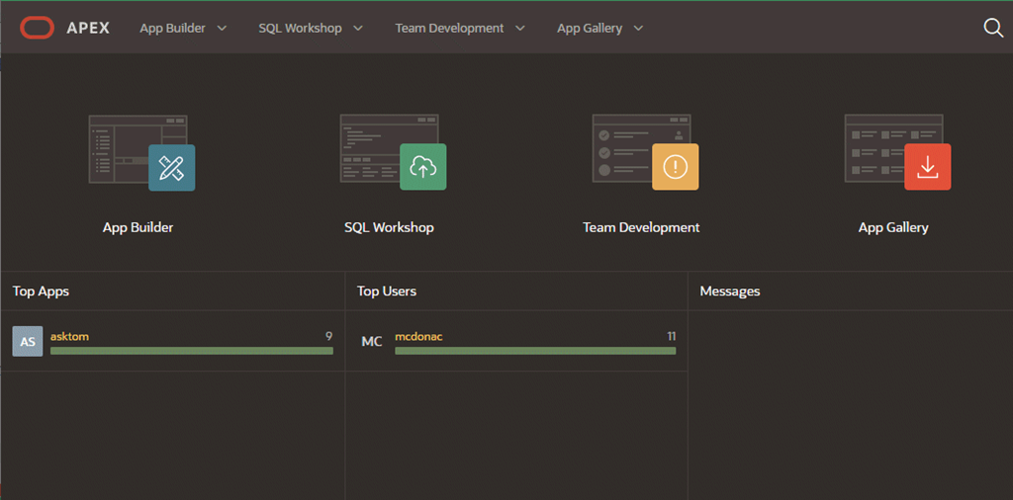The height and width of the screenshot is (500, 1013).
Task: Click the Oracle logo in the header
Action: coord(37,28)
